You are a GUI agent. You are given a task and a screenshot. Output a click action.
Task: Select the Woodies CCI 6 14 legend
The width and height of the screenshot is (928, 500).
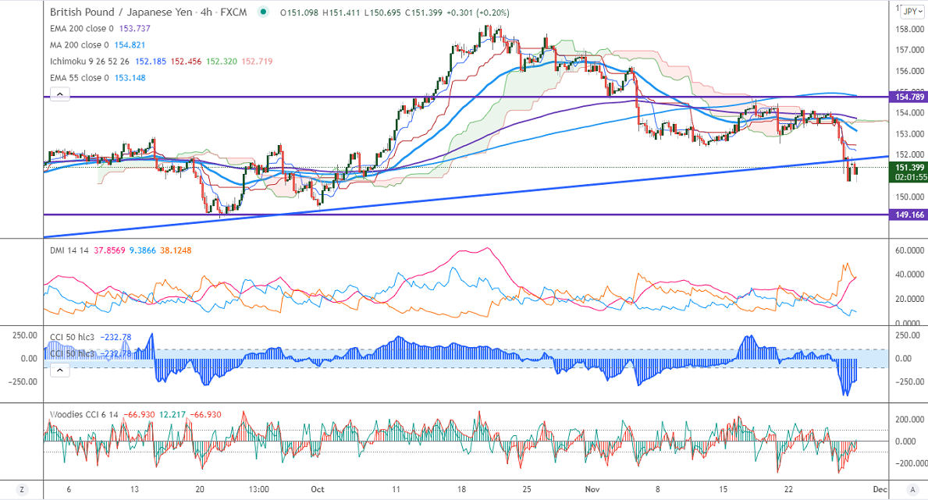[84, 415]
